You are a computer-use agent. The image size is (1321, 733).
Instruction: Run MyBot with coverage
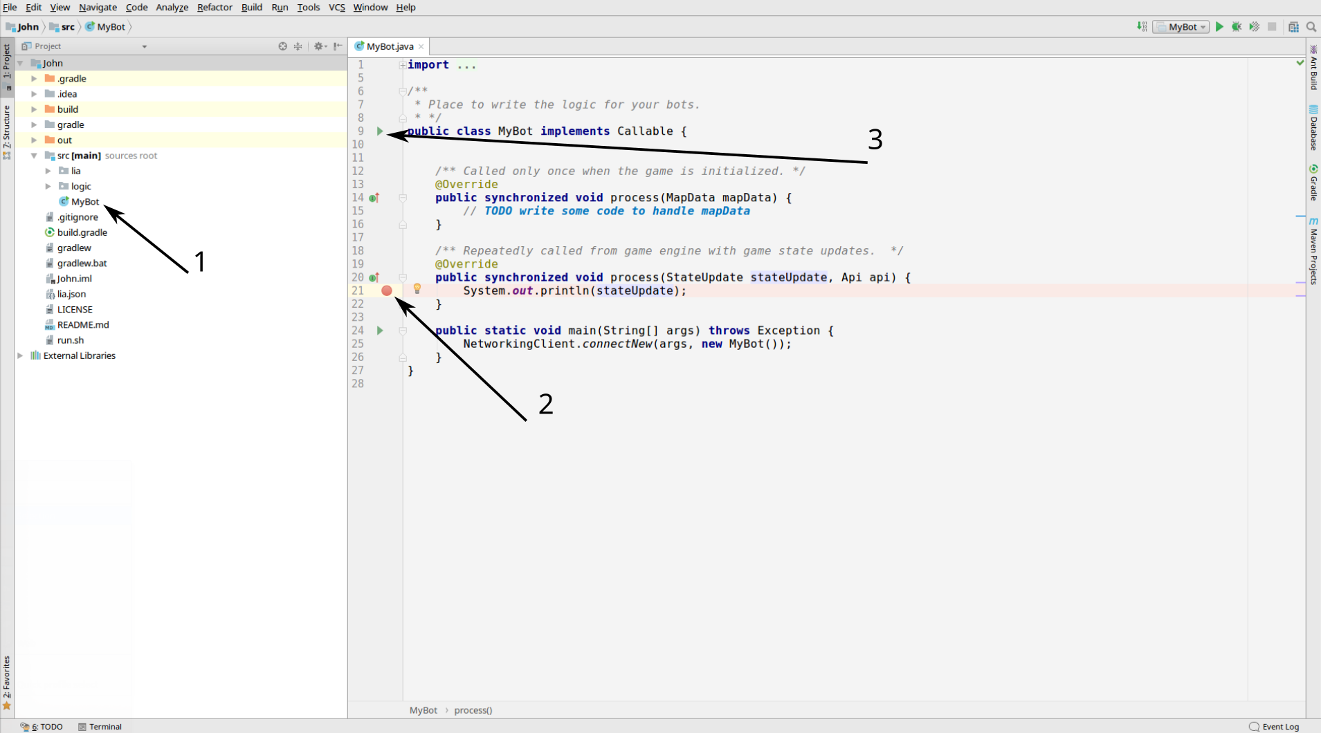coord(1255,26)
